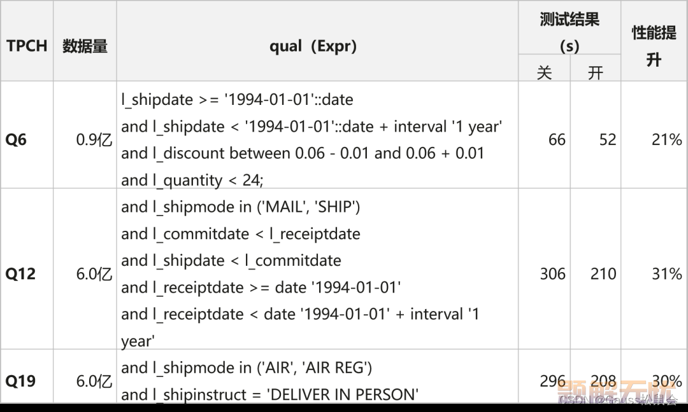Select the Q12 row label
The width and height of the screenshot is (688, 412).
[x=20, y=274]
